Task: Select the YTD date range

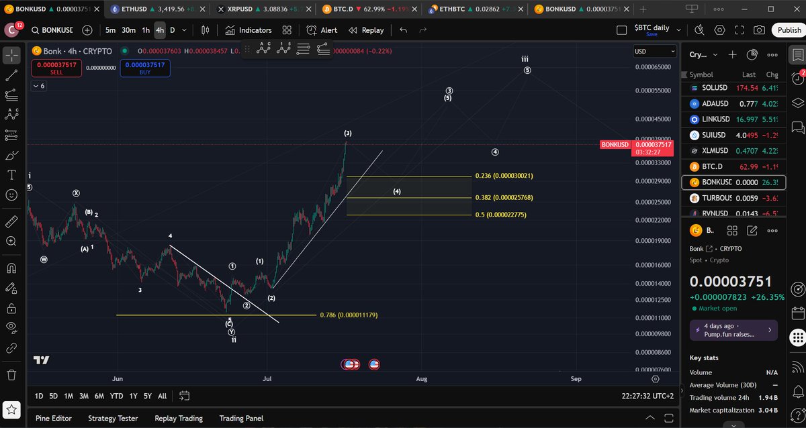Action: pos(116,396)
